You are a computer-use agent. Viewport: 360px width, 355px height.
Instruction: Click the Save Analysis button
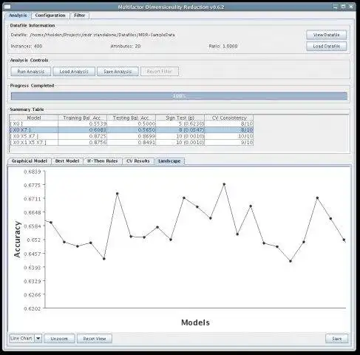[118, 72]
